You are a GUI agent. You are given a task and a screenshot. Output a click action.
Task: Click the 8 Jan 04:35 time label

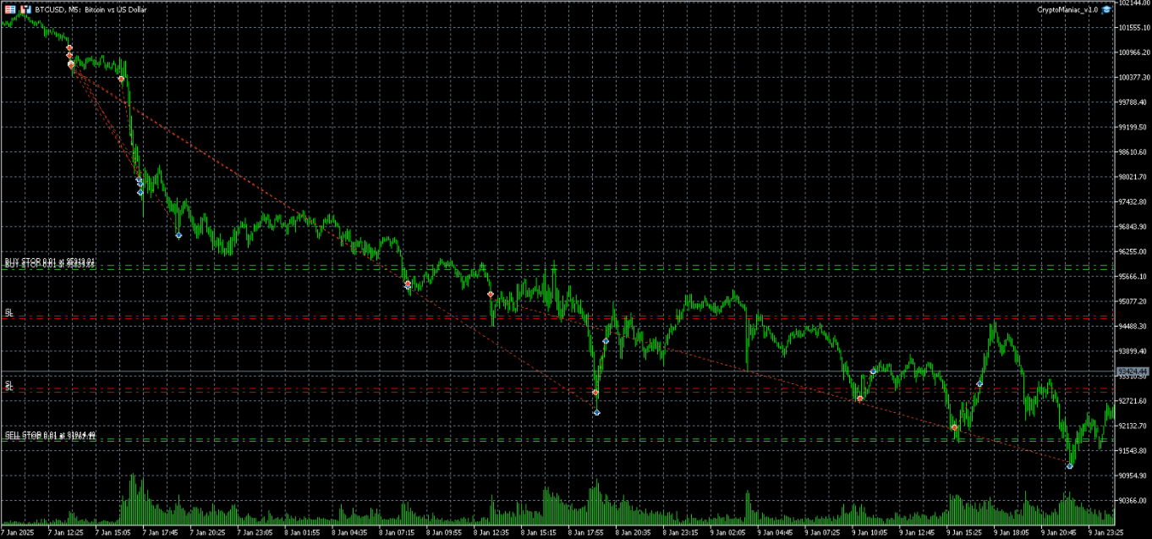(x=349, y=533)
